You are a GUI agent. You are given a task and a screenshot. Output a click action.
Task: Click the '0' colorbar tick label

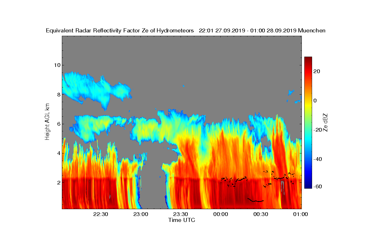pos(315,101)
